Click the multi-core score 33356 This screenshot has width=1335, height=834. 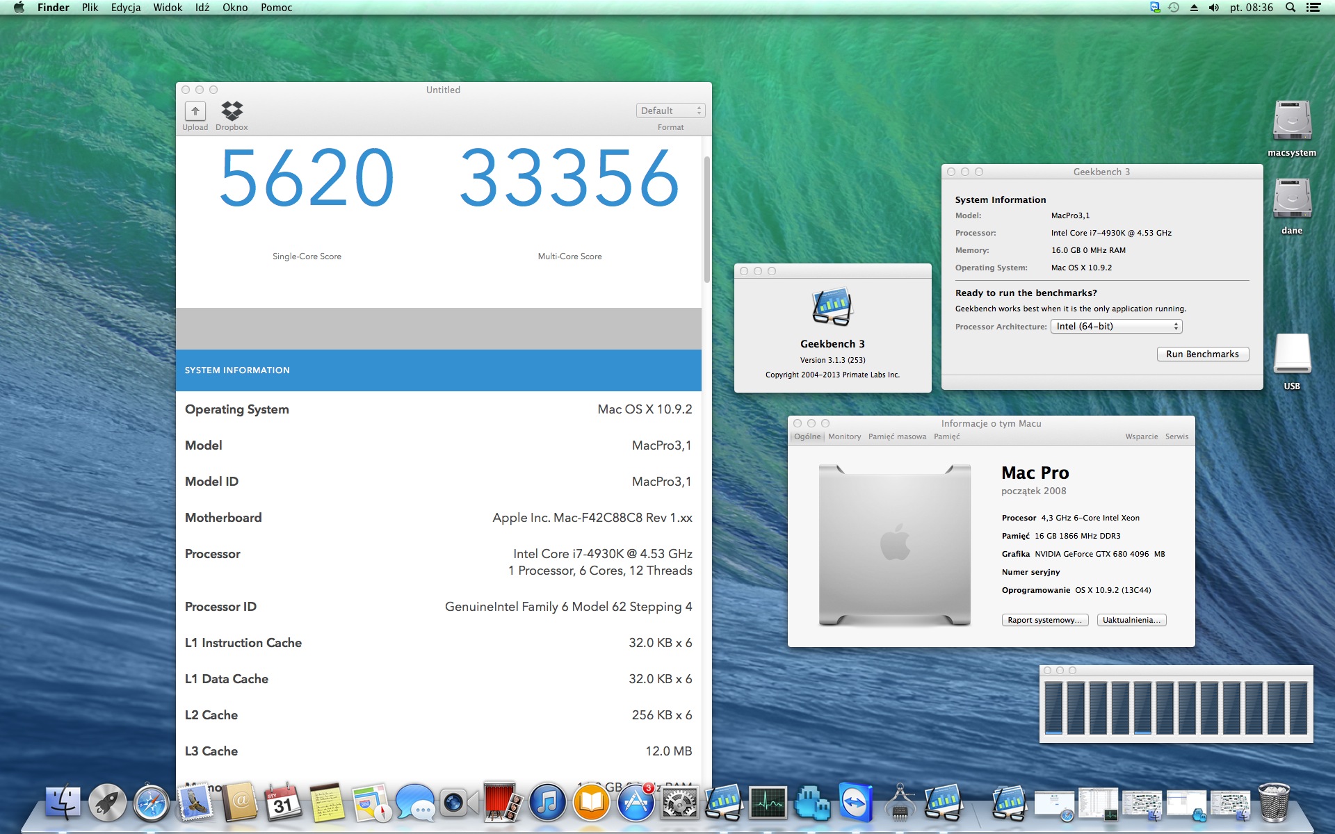click(569, 178)
